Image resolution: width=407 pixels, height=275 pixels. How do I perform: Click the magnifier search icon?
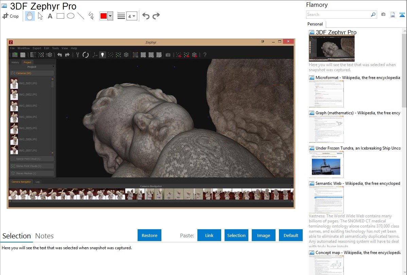(x=373, y=15)
